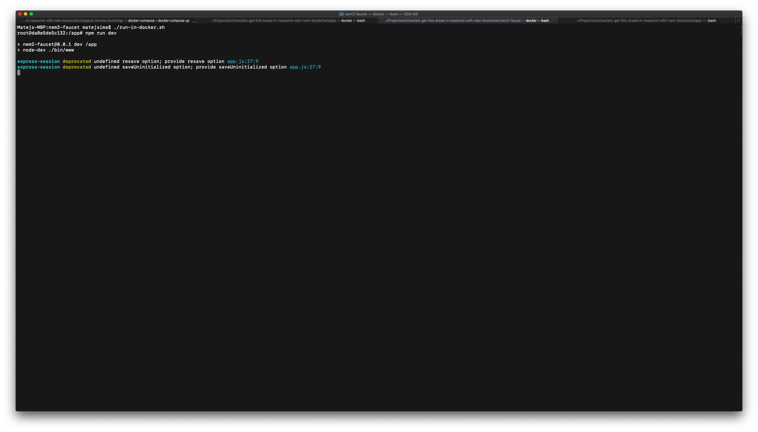
Task: Click the mark bracket right of first prompt line
Action: point(741,27)
